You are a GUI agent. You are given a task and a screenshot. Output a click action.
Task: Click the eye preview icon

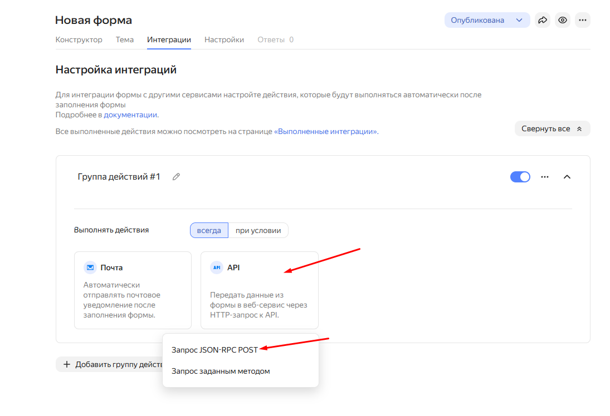pyautogui.click(x=563, y=20)
